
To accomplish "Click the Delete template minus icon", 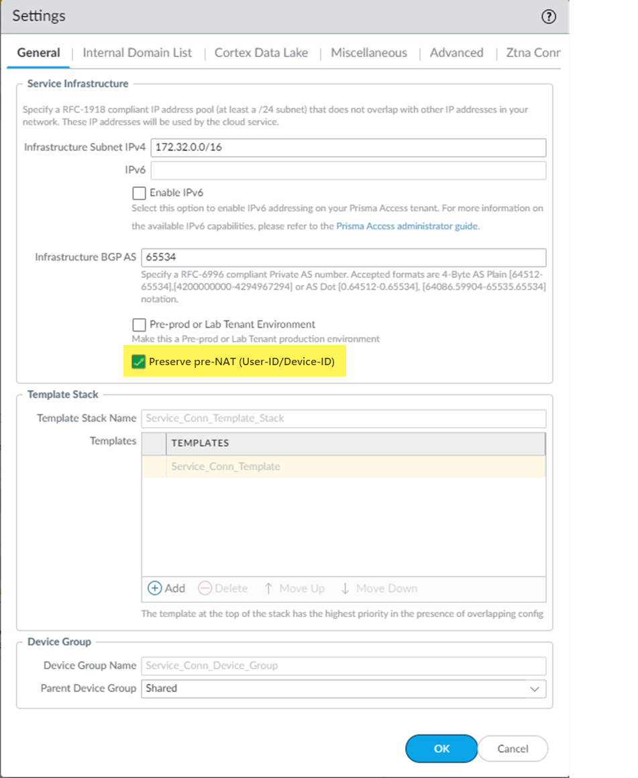I will 205,588.
